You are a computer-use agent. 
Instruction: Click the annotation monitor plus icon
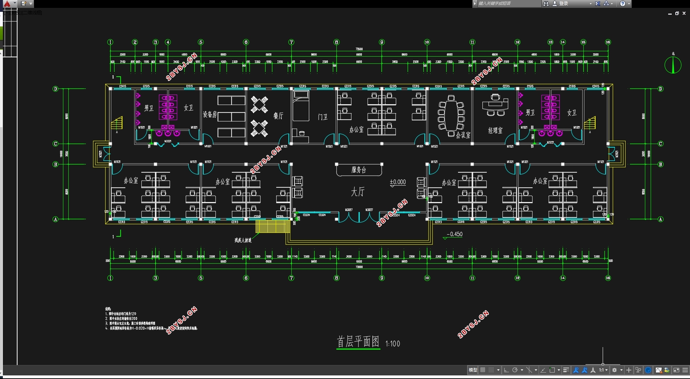point(629,370)
